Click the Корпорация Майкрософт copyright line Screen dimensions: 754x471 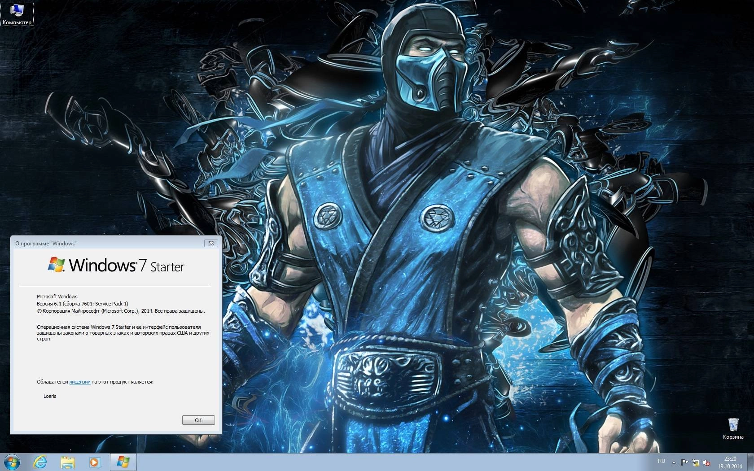click(x=121, y=311)
